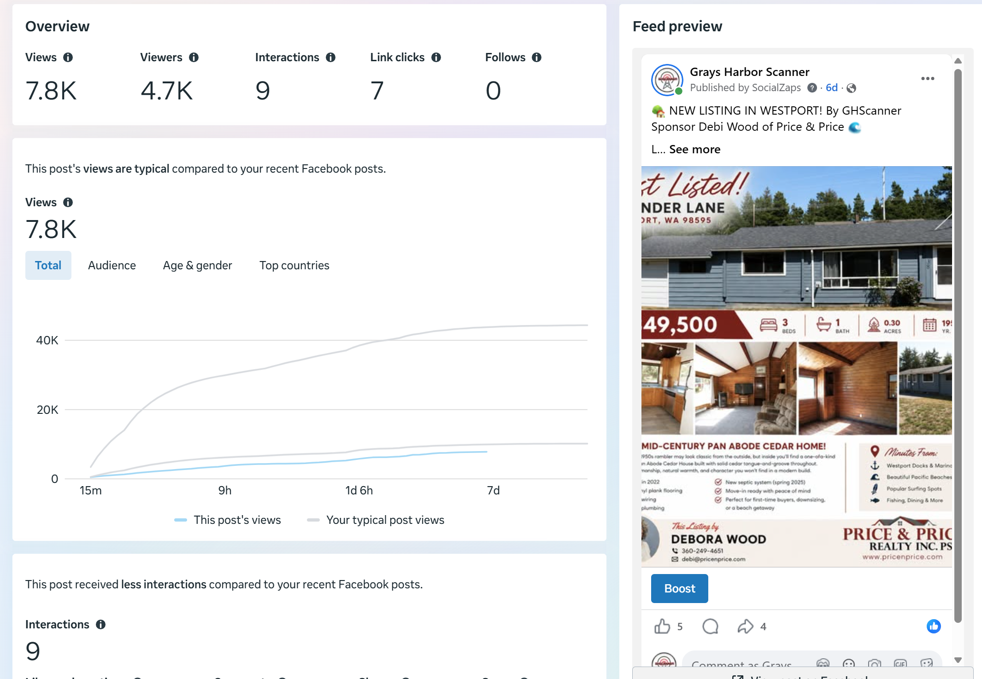Click the blue like reaction badge

934,627
